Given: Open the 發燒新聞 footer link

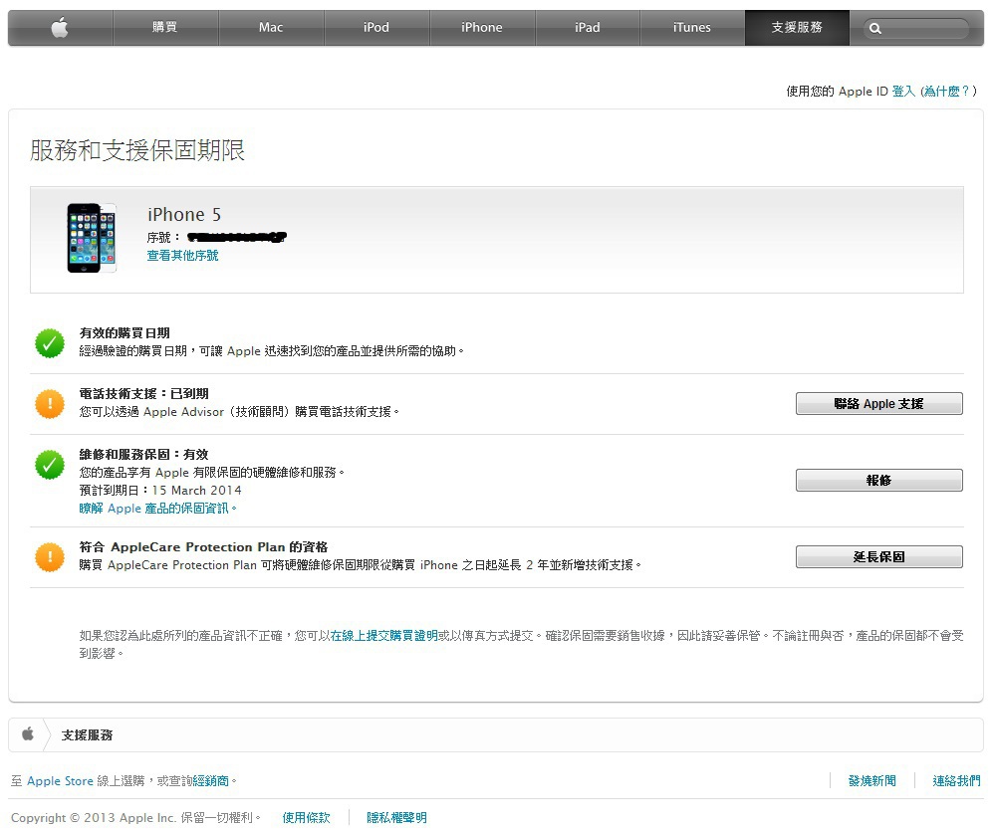Looking at the screenshot, I should [x=872, y=781].
